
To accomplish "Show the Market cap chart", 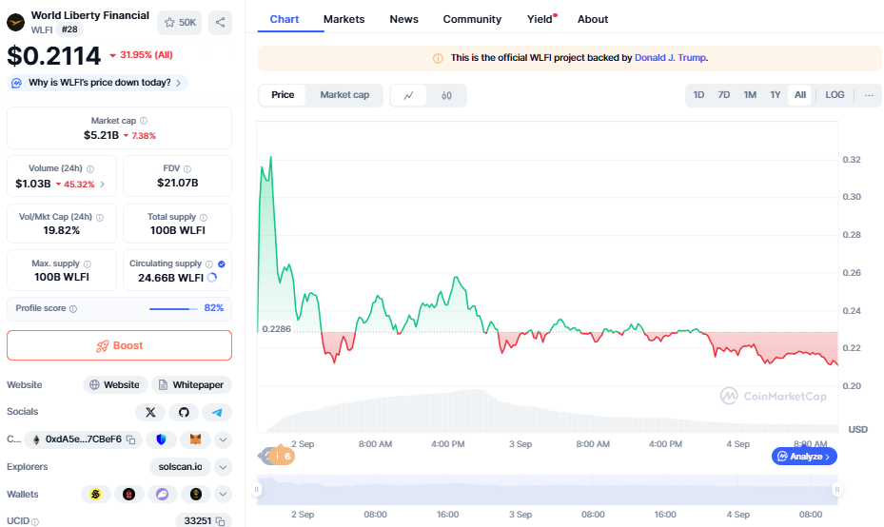I will pyautogui.click(x=344, y=95).
